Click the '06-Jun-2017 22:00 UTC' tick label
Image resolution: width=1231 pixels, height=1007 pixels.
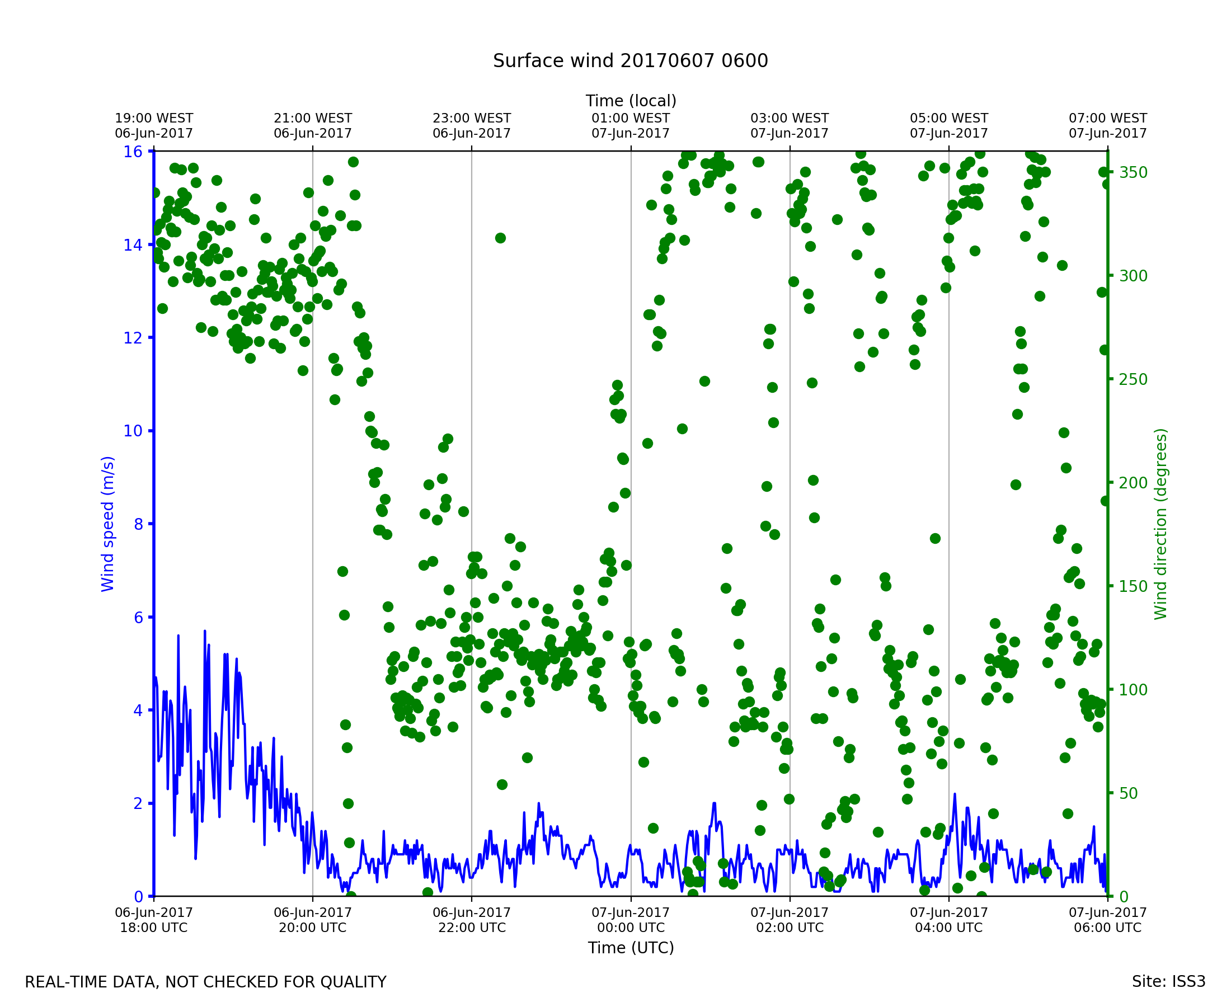click(472, 920)
